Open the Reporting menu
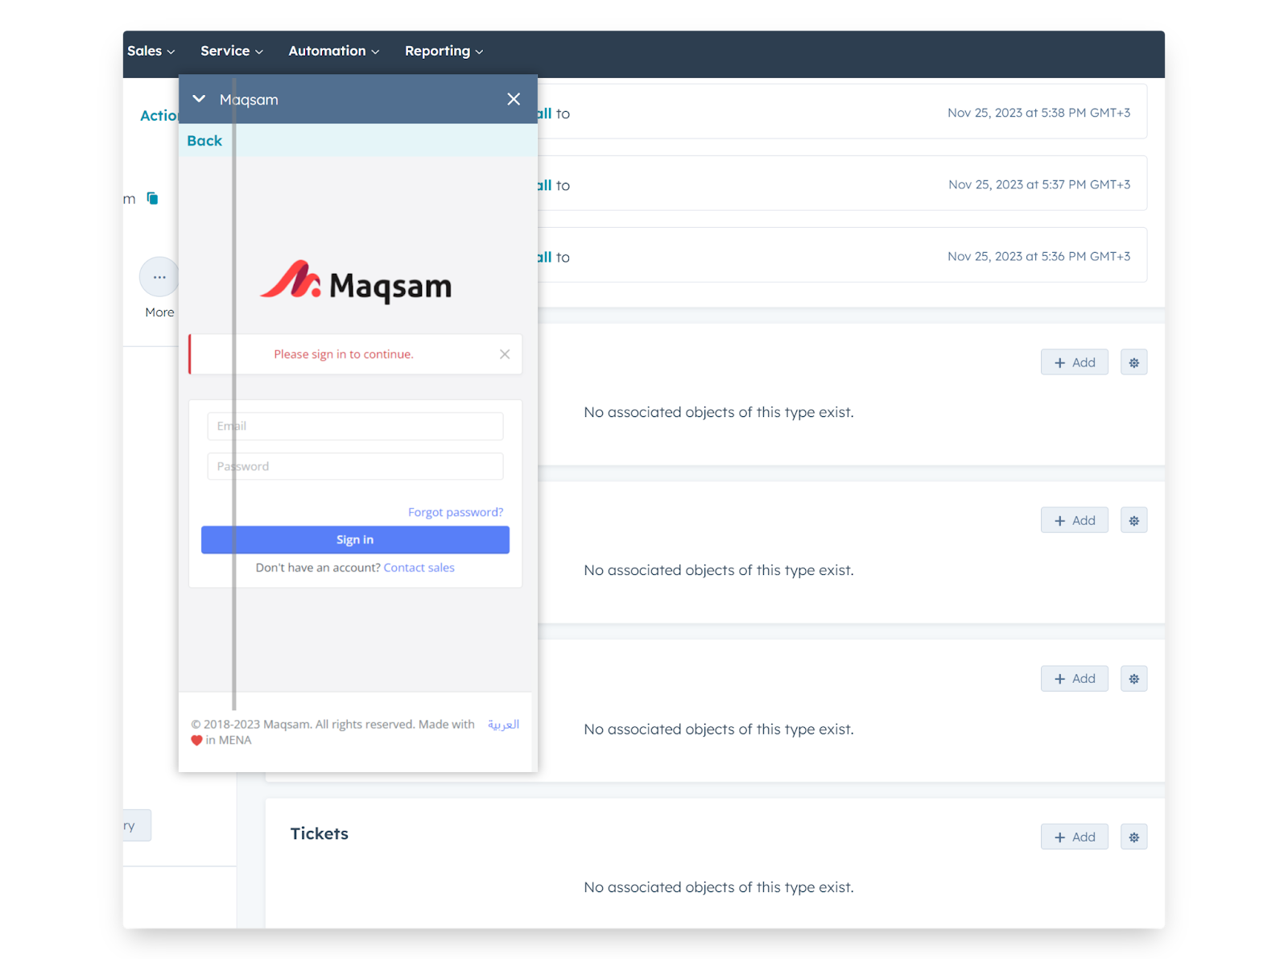The width and height of the screenshot is (1288, 959). (444, 51)
